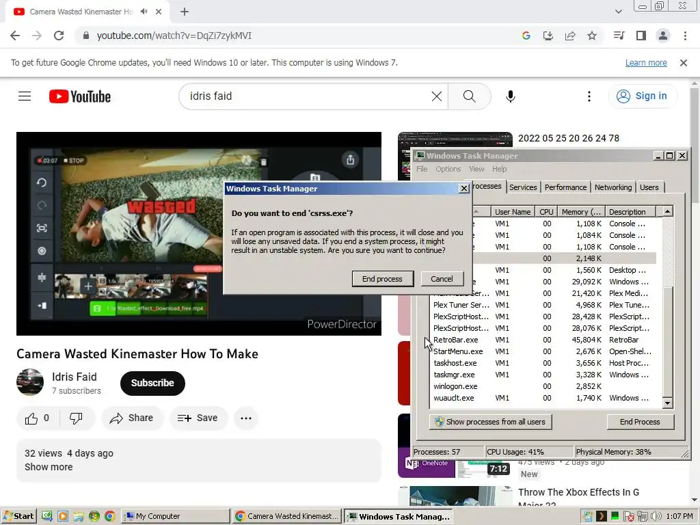Go to the YouTube home logo
Viewport: 700px width, 525px height.
[x=80, y=96]
